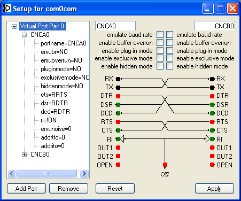Select the CNCB0 tree item
This screenshot has height=201, width=241.
coord(40,154)
